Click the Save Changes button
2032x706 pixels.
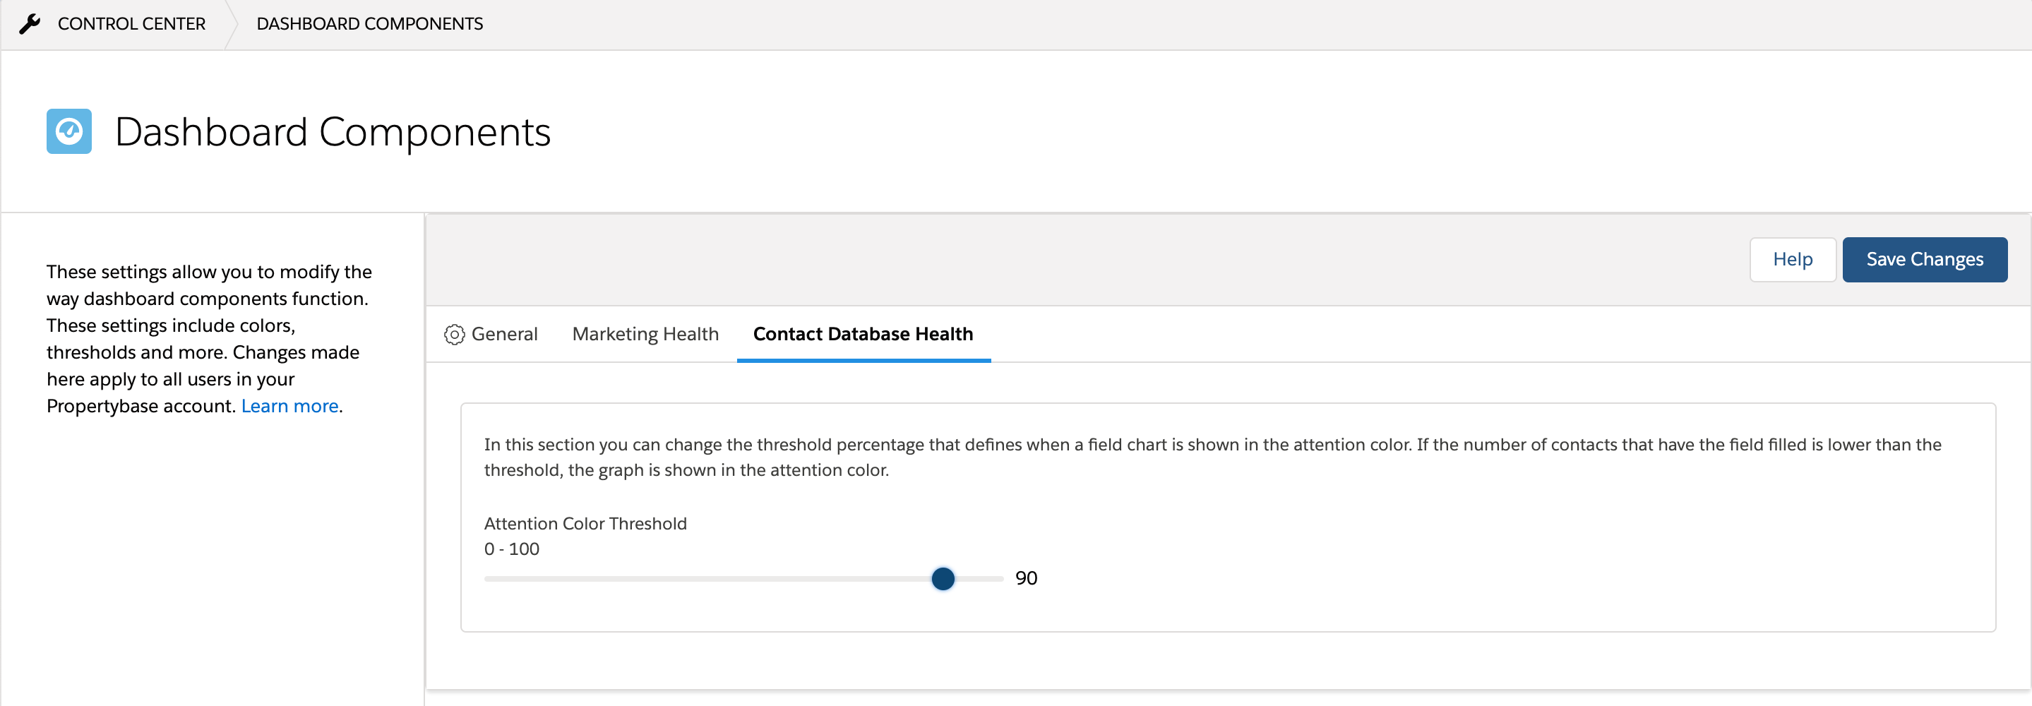click(x=1925, y=258)
